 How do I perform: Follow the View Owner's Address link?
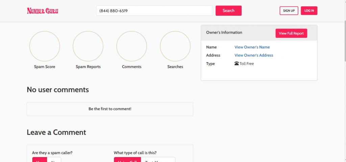(254, 55)
